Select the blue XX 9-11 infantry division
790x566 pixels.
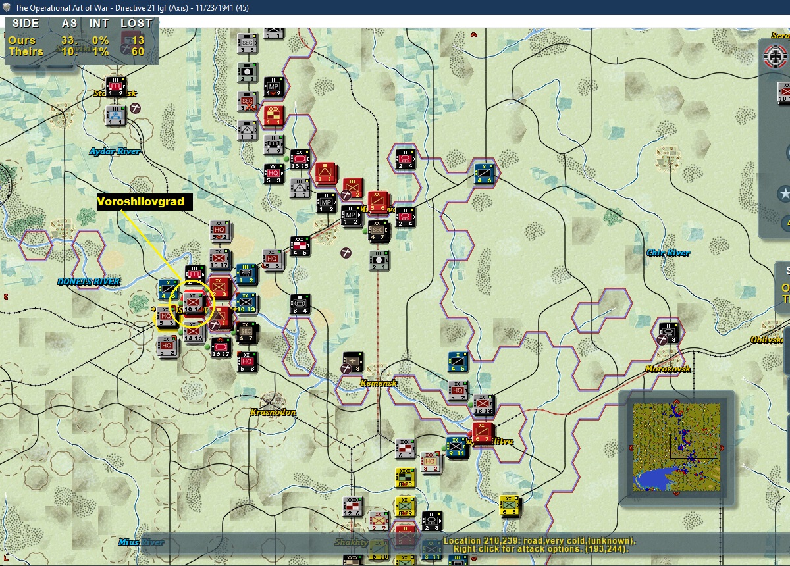click(x=457, y=447)
